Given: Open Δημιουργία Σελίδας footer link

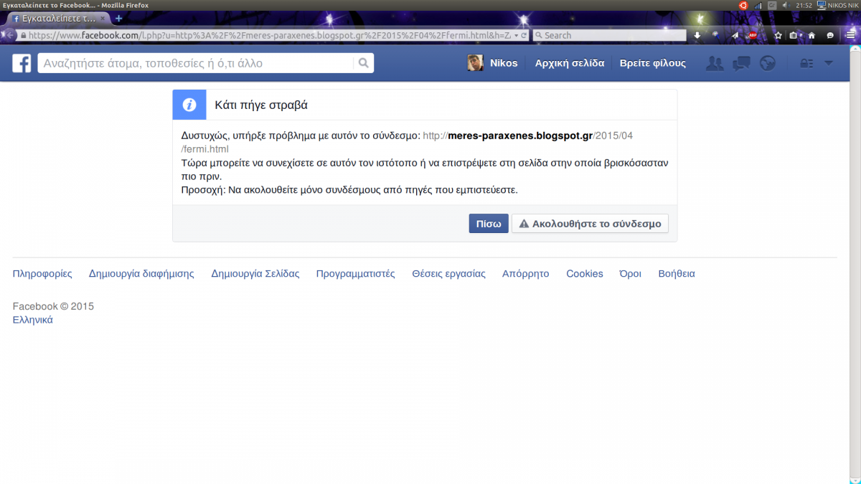Looking at the screenshot, I should click(255, 274).
